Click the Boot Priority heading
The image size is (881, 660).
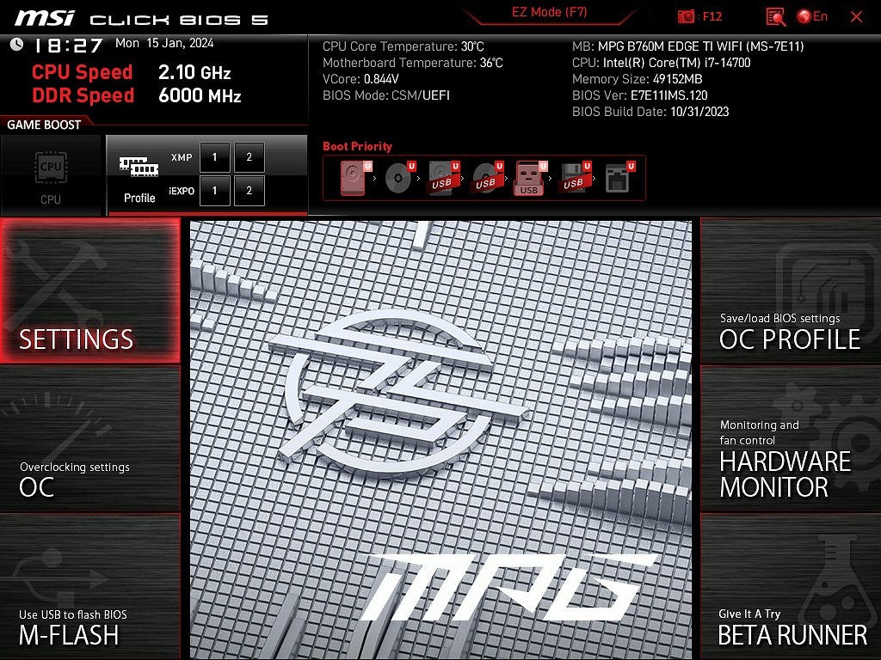point(357,146)
